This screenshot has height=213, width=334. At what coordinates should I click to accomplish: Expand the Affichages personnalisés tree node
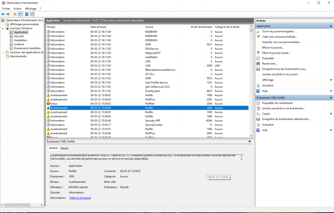[3, 24]
